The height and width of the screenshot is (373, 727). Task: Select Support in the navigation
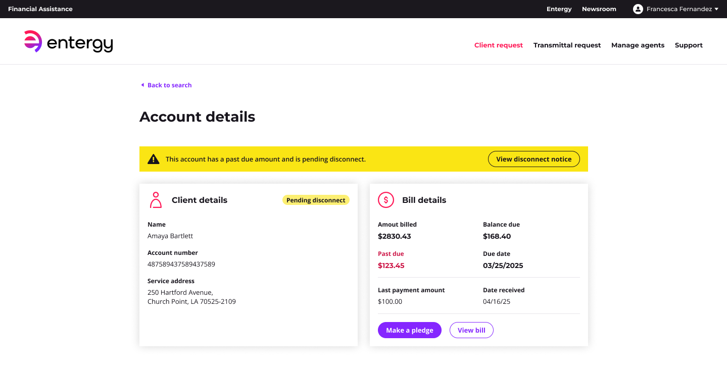click(689, 45)
